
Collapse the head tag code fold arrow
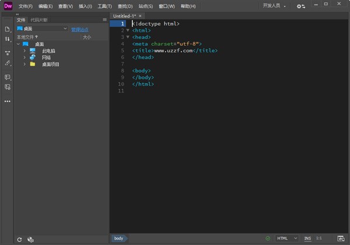point(128,37)
